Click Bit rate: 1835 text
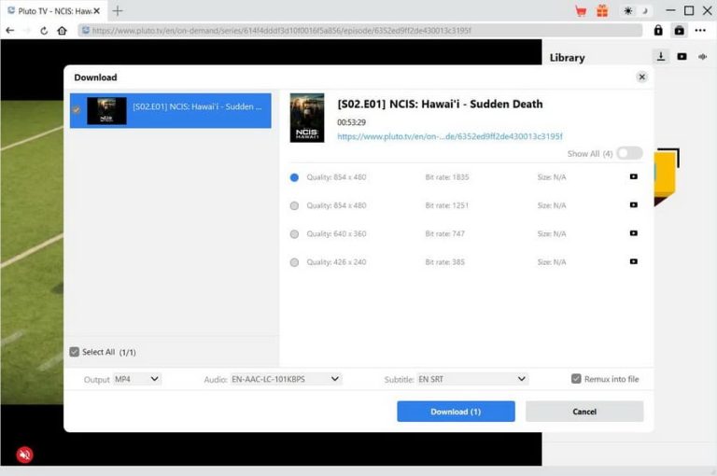This screenshot has height=476, width=717. point(447,177)
